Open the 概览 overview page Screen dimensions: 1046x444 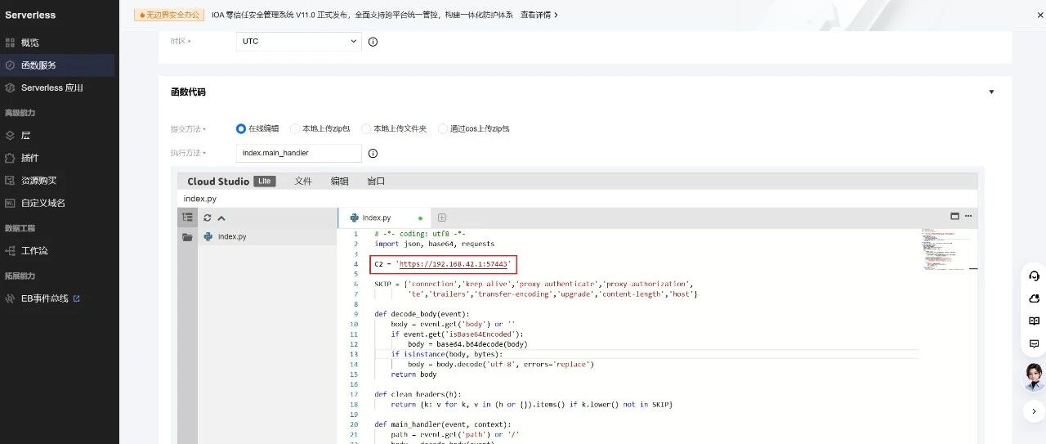[x=29, y=43]
